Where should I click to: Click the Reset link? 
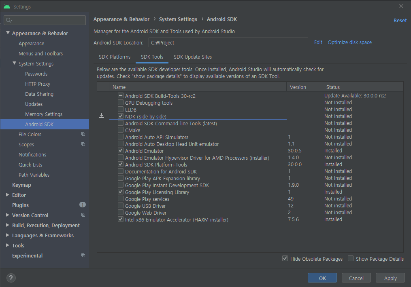point(400,20)
